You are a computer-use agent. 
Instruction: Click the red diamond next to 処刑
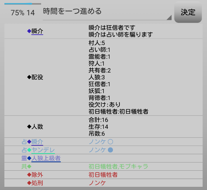click(x=29, y=183)
